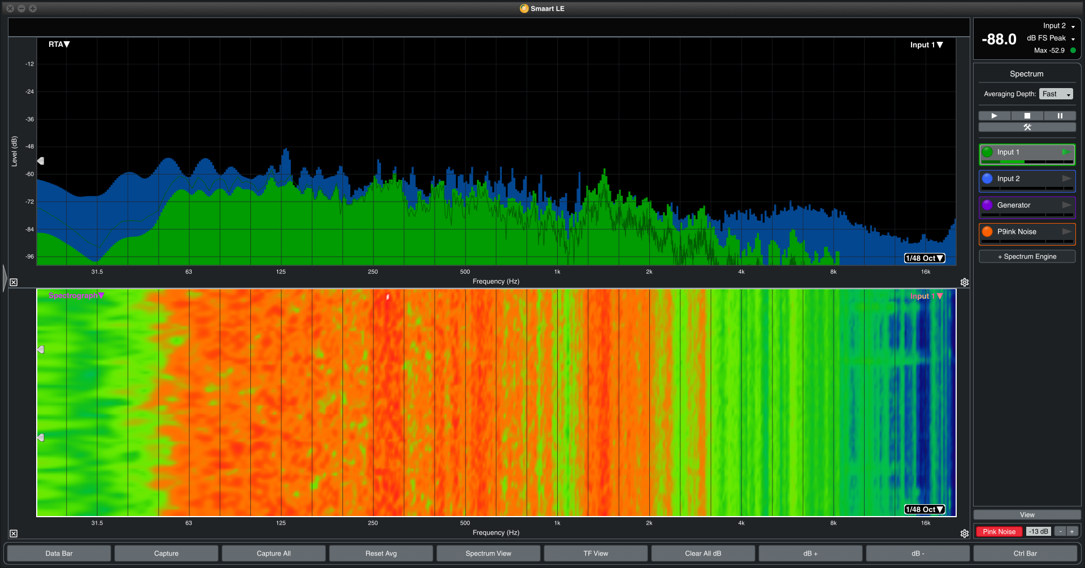Viewport: 1085px width, 568px height.
Task: Click Capture All button
Action: [274, 553]
